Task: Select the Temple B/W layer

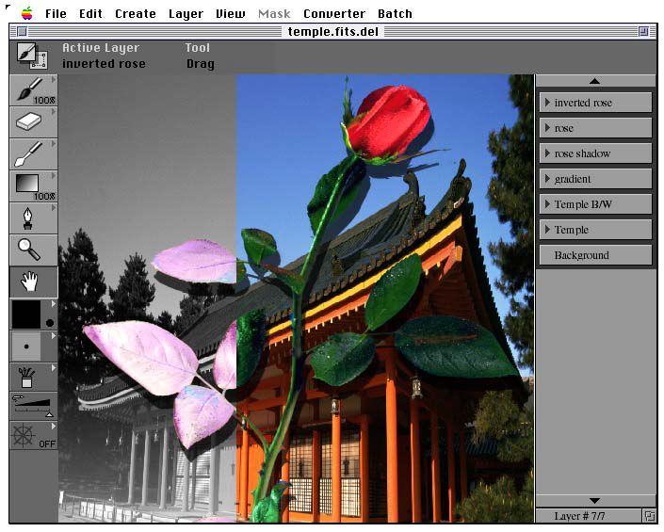Action: [595, 204]
